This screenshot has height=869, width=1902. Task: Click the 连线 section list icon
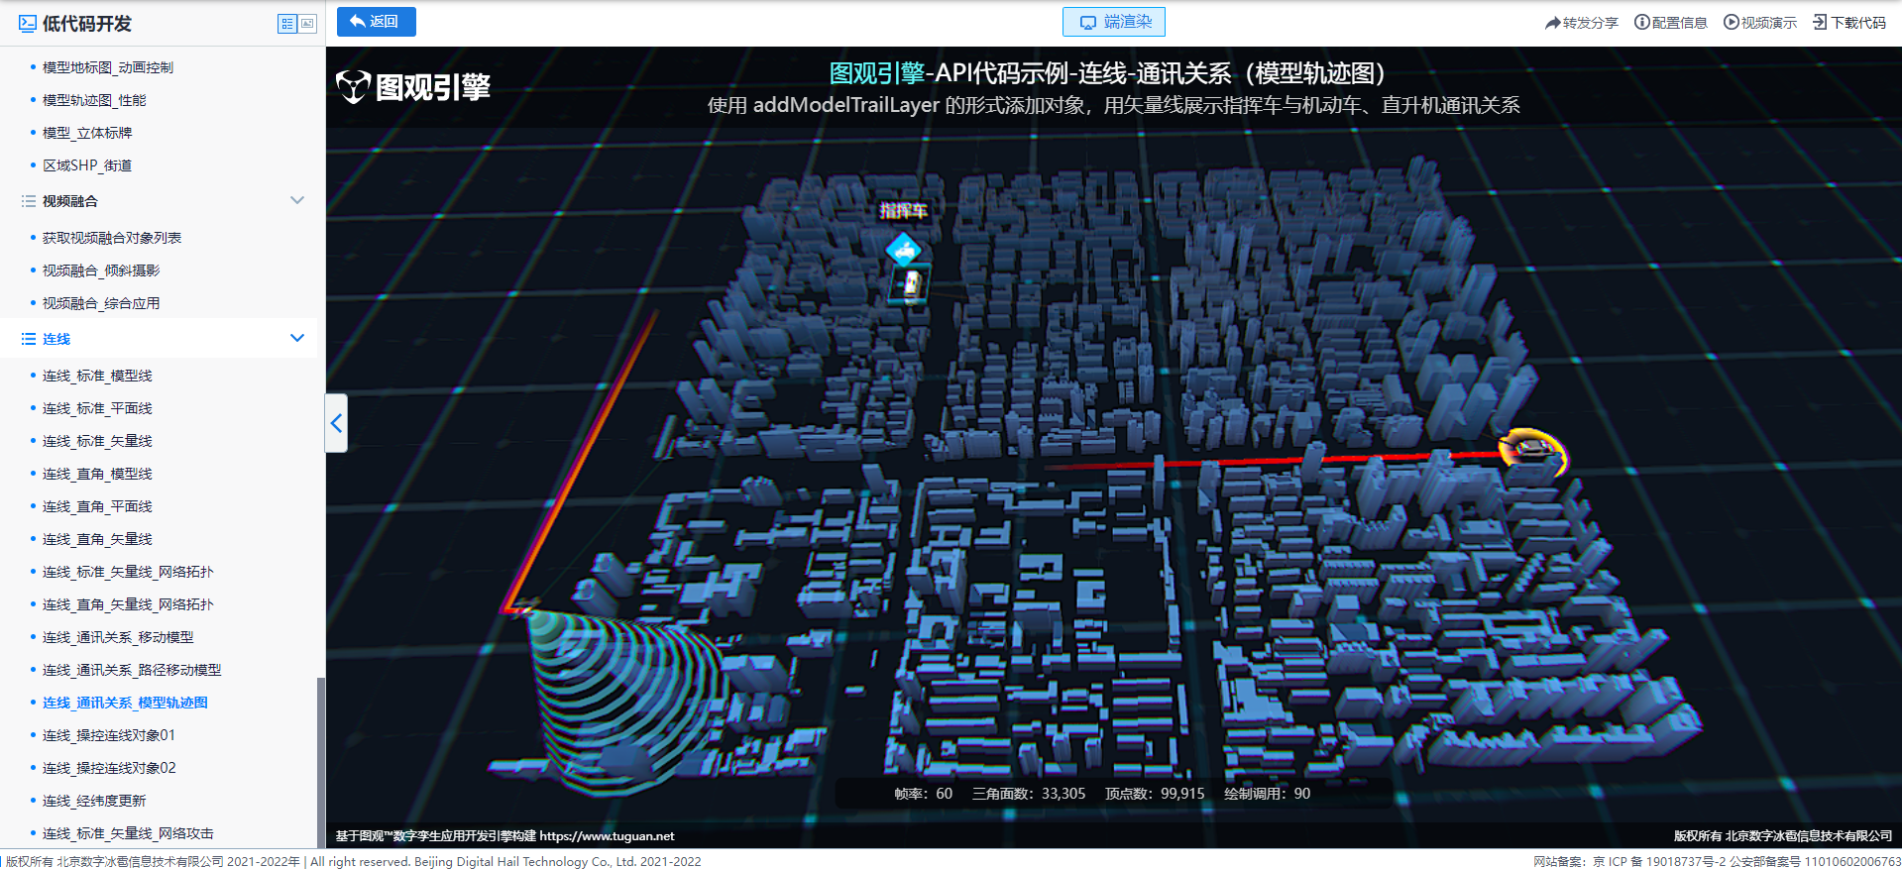[29, 339]
